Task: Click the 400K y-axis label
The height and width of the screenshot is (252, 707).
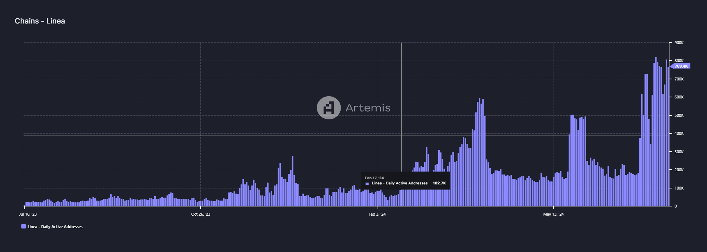Action: click(x=679, y=133)
